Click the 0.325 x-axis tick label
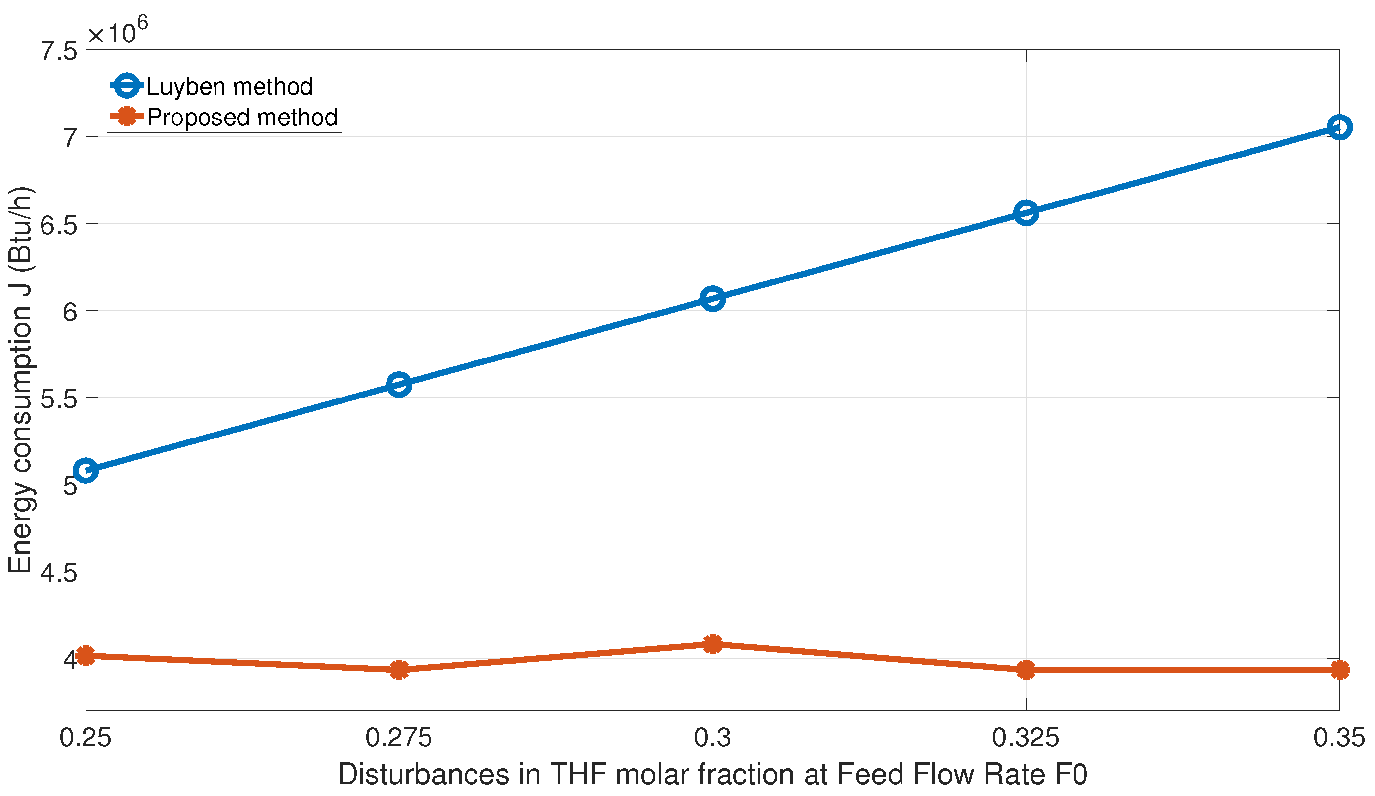This screenshot has width=1375, height=796. click(1026, 738)
